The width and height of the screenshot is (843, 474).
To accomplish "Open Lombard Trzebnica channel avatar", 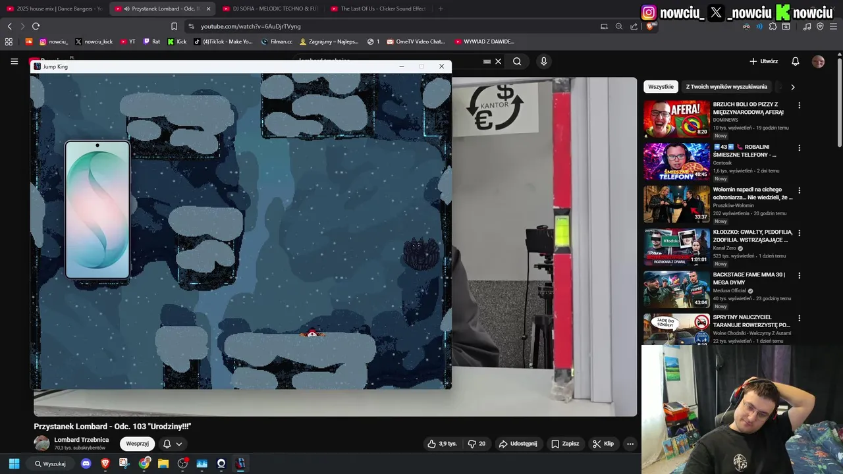I will coord(41,444).
